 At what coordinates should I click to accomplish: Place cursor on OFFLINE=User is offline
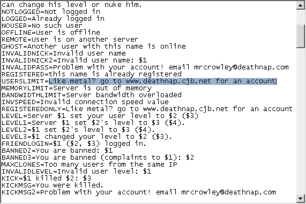[51, 32]
